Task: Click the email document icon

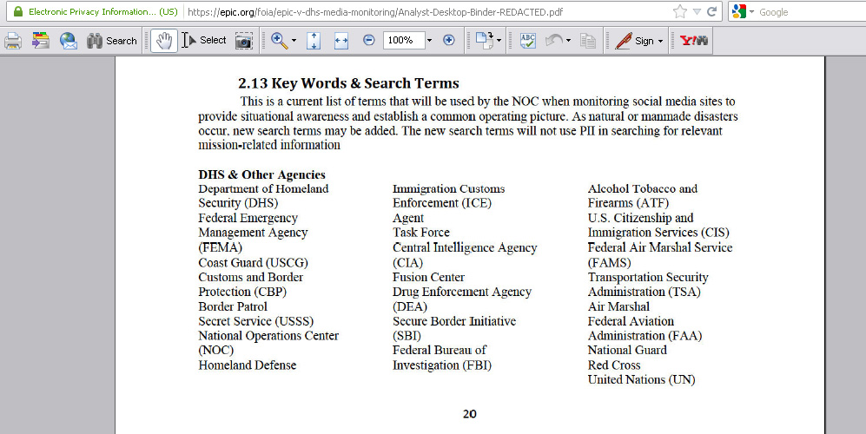Action: coord(69,41)
